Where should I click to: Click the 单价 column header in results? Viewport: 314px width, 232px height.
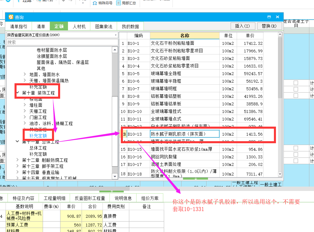(x=250, y=36)
